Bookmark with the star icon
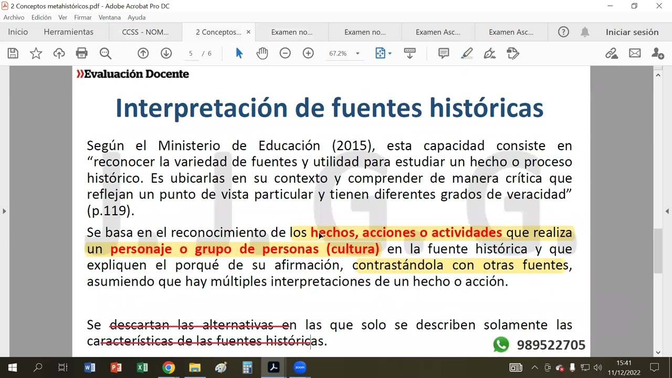This screenshot has height=378, width=672. [x=36, y=53]
